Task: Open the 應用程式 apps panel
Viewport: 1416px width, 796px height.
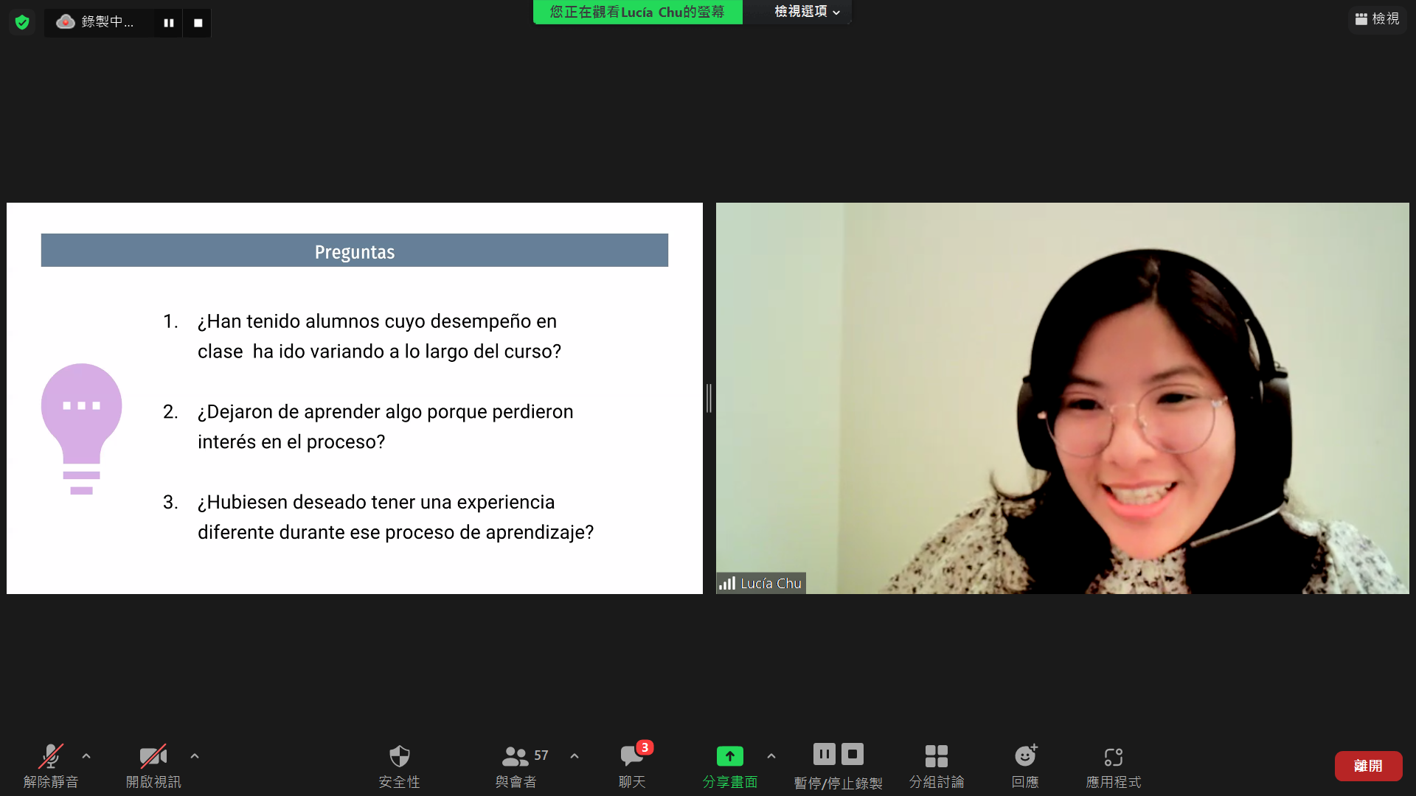Action: point(1114,767)
